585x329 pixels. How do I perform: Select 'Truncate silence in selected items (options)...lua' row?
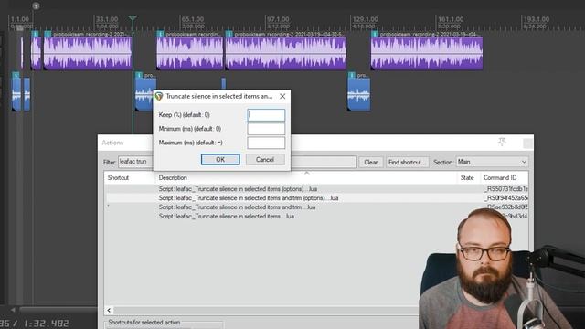[x=317, y=189]
